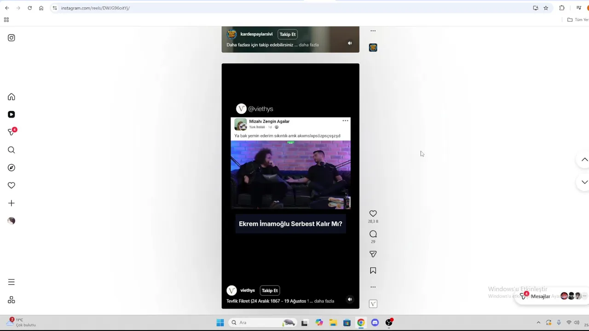Open the apps grid in the bookmarks bar

[6, 20]
